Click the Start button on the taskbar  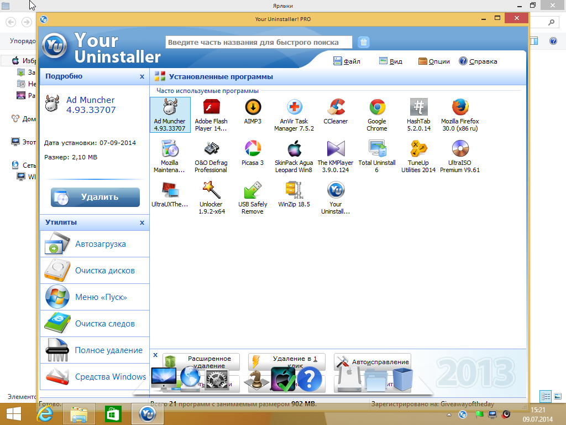click(x=14, y=414)
